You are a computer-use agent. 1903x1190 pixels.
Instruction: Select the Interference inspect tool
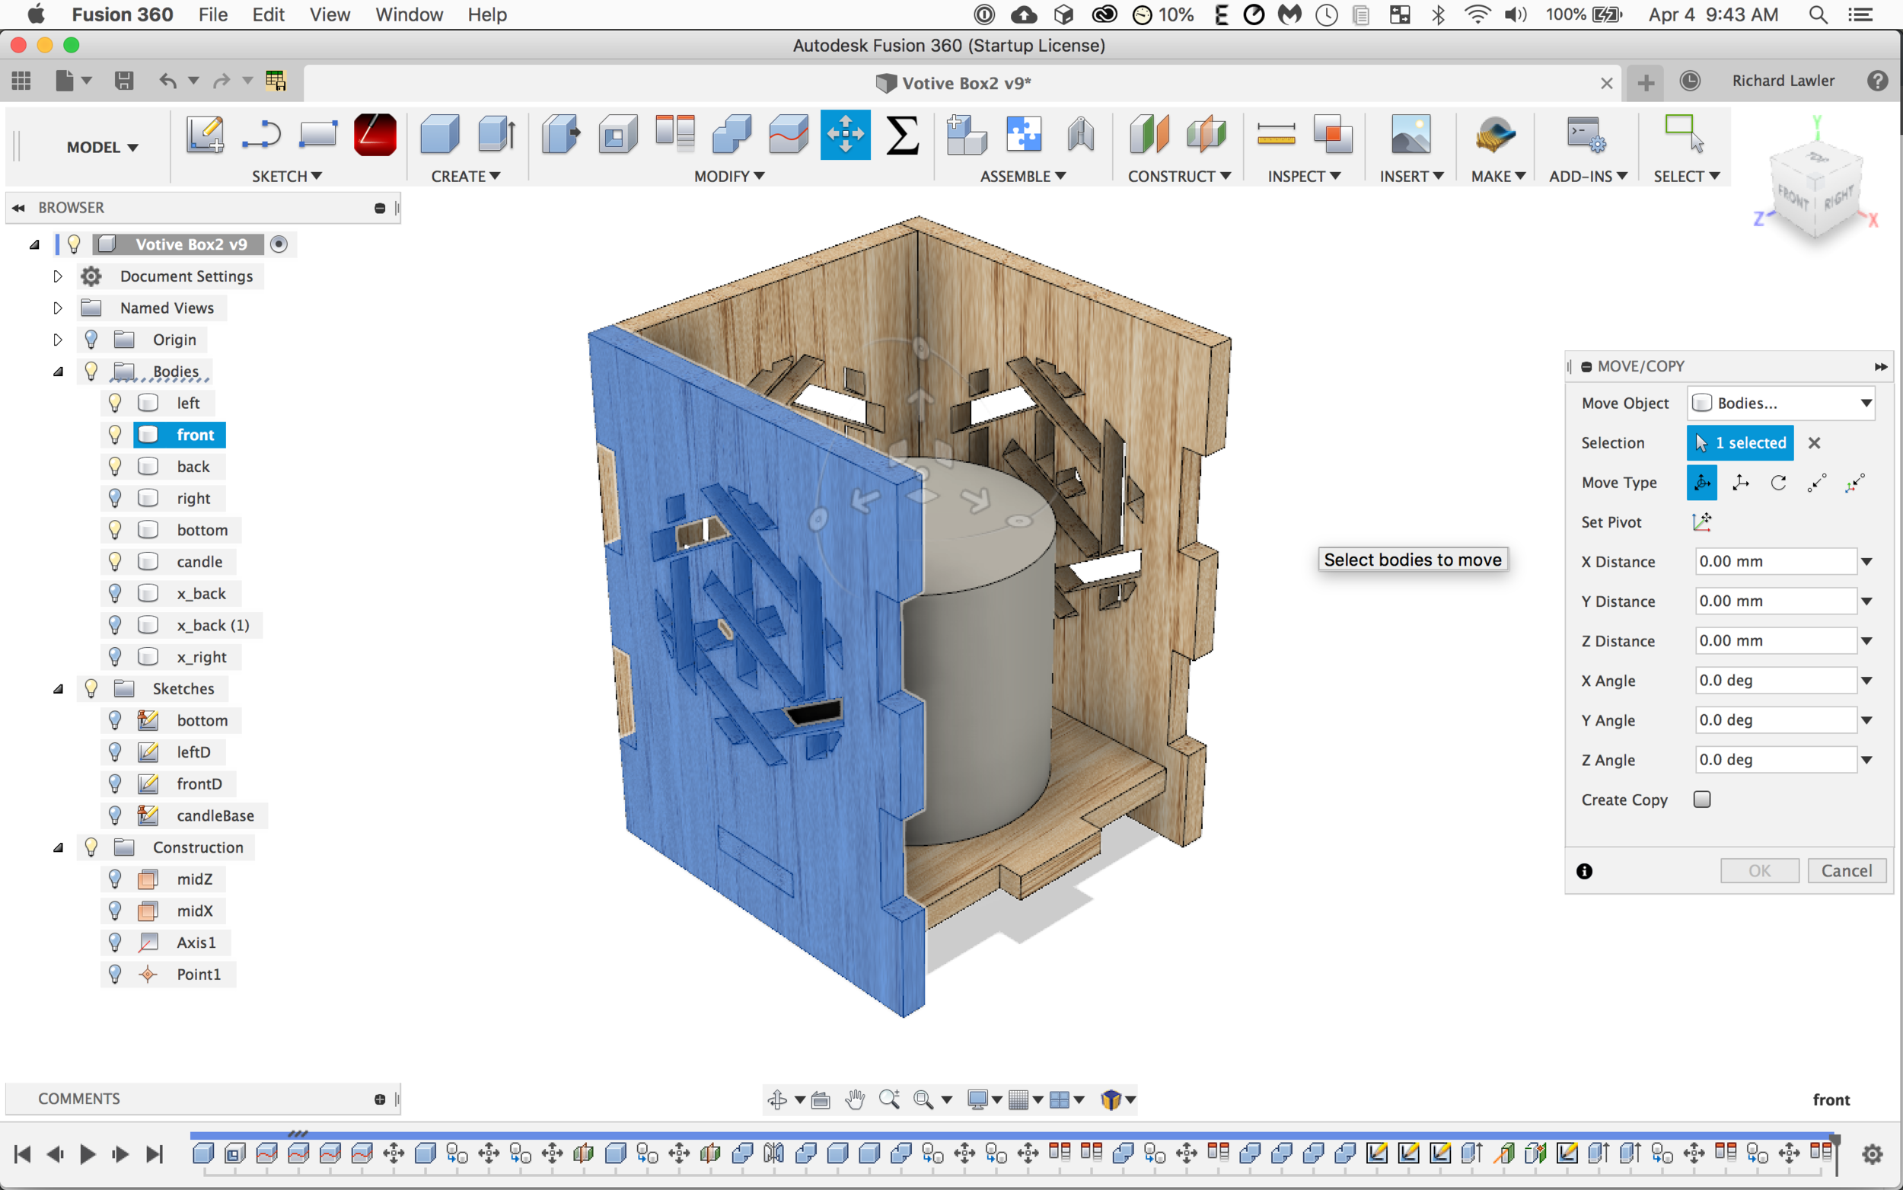1333,135
